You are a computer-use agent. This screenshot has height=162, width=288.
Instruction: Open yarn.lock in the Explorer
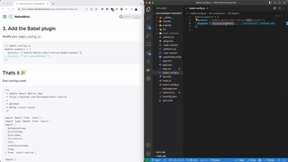168,100
